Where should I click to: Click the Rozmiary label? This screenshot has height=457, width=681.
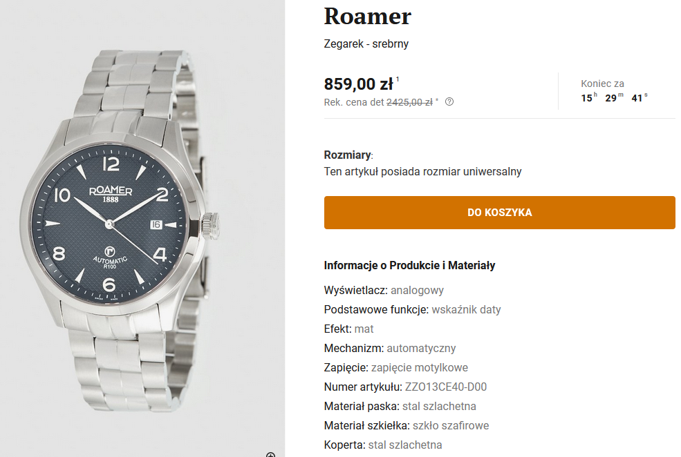[x=347, y=155]
